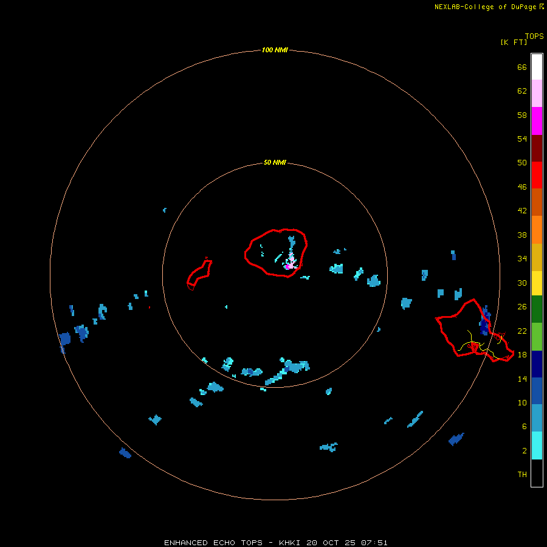Click the TH legend label
547x547 pixels.
coord(522,474)
